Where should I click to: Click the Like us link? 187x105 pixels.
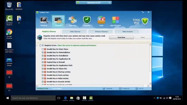pos(141,88)
